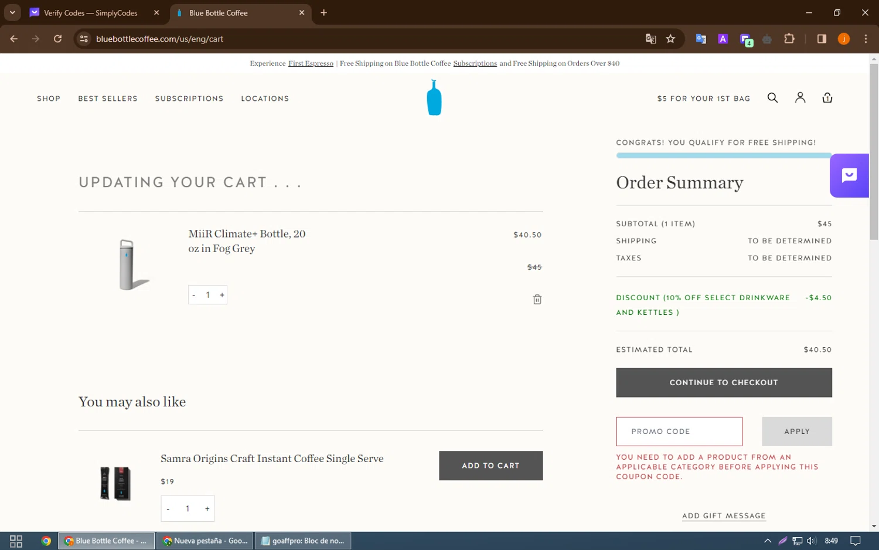This screenshot has height=550, width=879.
Task: Remove MiiR bottle with trash icon
Action: pyautogui.click(x=537, y=299)
